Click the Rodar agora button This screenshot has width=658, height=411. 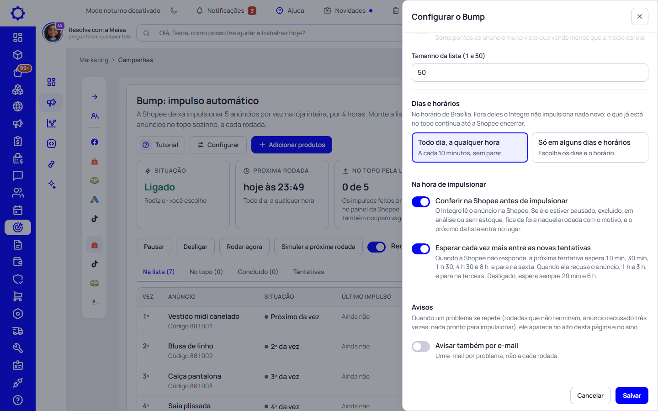pyautogui.click(x=244, y=247)
